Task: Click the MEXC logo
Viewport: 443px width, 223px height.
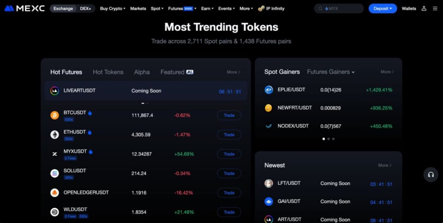Action: tap(25, 9)
